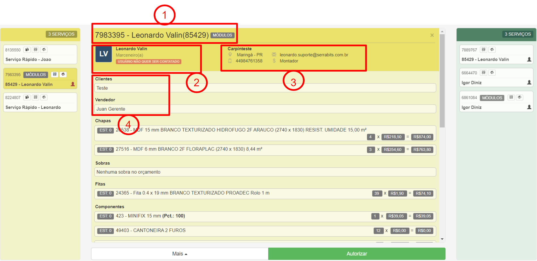Click the R$763,80 total for MDF 6 mm
The width and height of the screenshot is (537, 261).
coord(422,150)
